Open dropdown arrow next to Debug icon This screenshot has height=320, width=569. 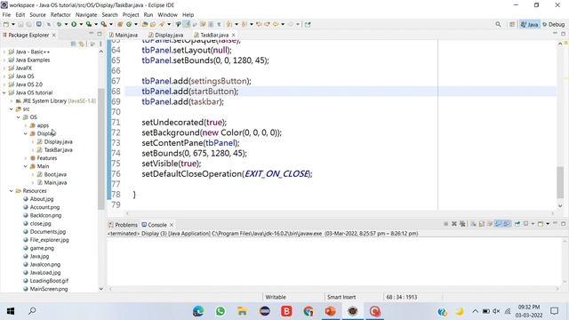click(66, 24)
